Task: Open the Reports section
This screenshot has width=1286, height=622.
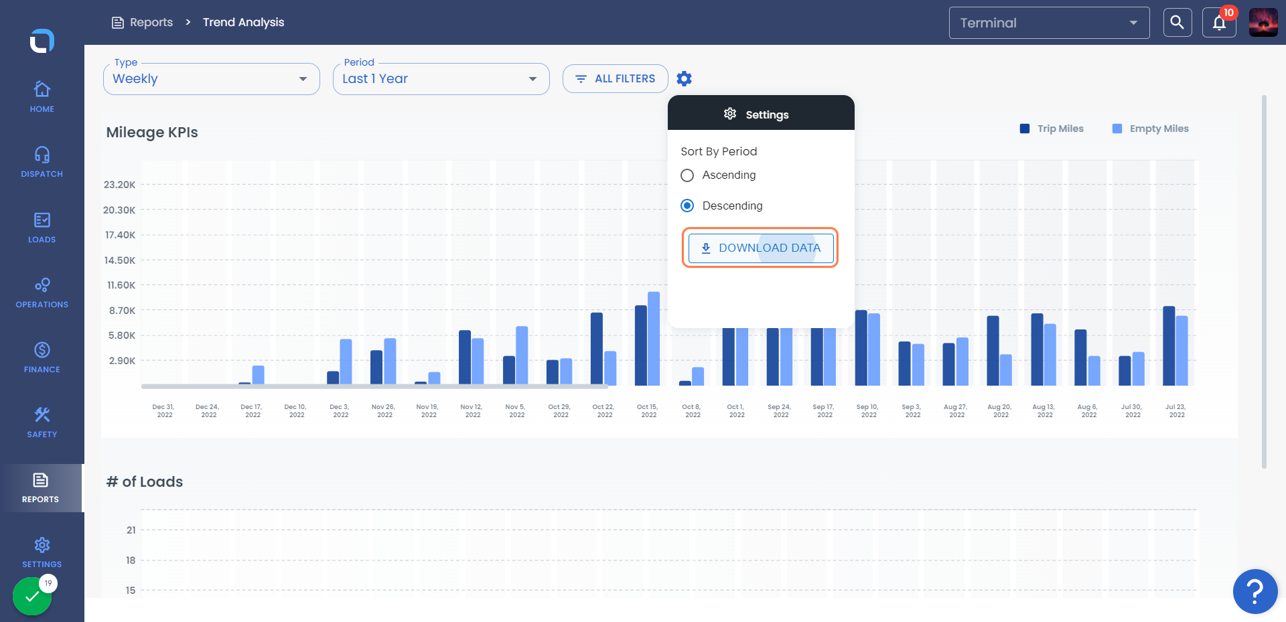Action: [x=41, y=488]
